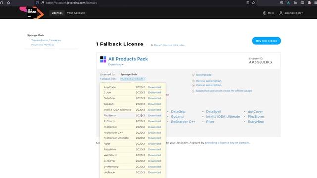This screenshot has height=178, width=317.
Task: Open browser library icon
Action: click(x=295, y=3)
